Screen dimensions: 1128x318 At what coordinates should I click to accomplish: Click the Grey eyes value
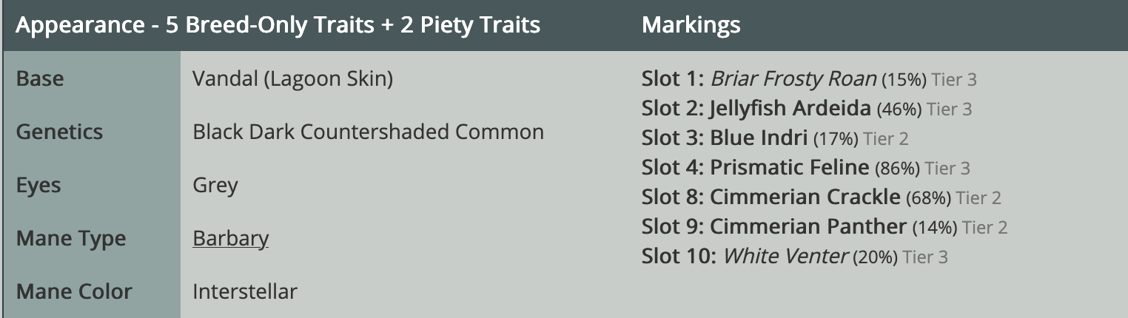[x=215, y=186]
